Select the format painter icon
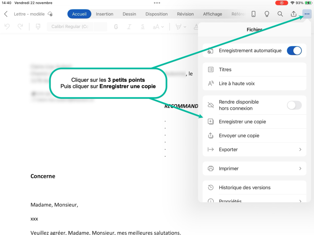 point(38,27)
